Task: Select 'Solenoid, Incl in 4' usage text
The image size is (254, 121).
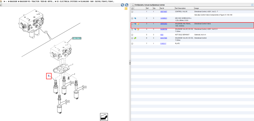Action: pyautogui.click(x=200, y=35)
